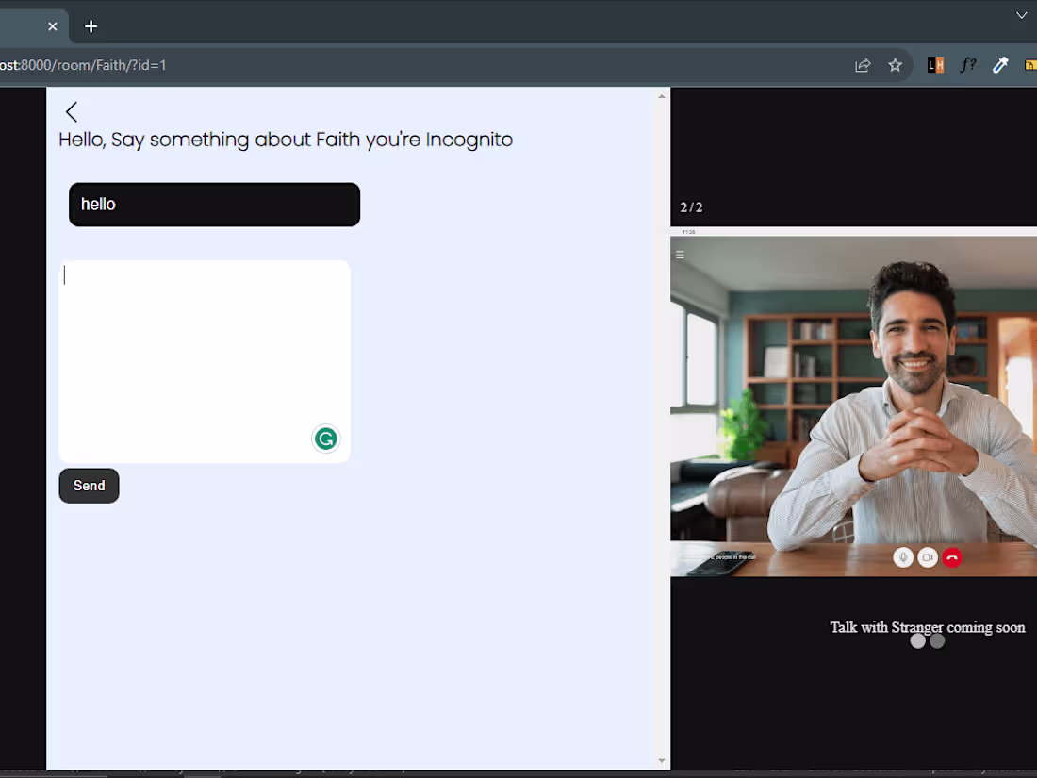Mute microphone in the video preview
Screen dimensions: 1037x778
pos(903,557)
